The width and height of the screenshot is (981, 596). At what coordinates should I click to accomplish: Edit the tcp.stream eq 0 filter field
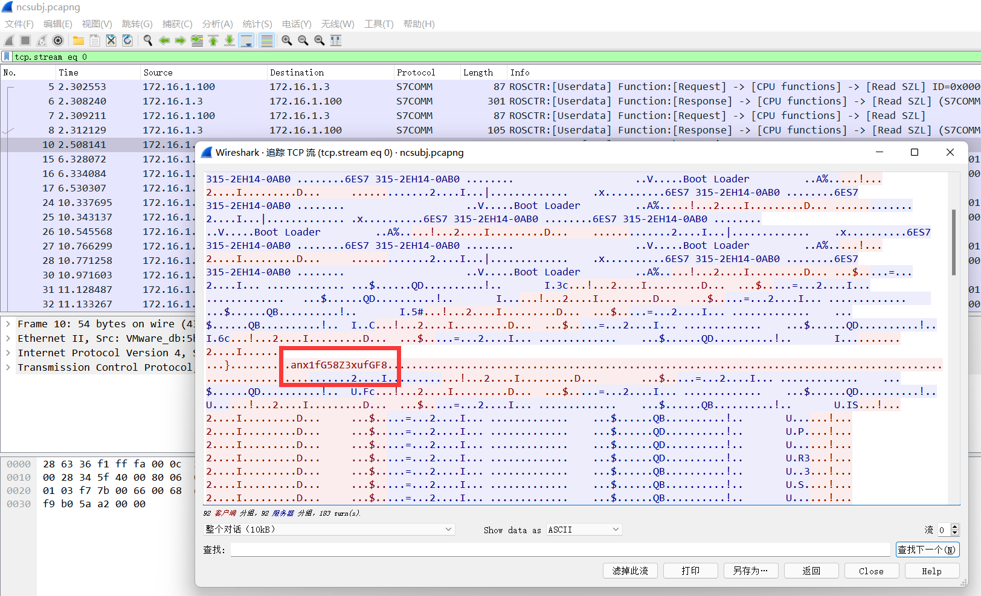pyautogui.click(x=495, y=57)
